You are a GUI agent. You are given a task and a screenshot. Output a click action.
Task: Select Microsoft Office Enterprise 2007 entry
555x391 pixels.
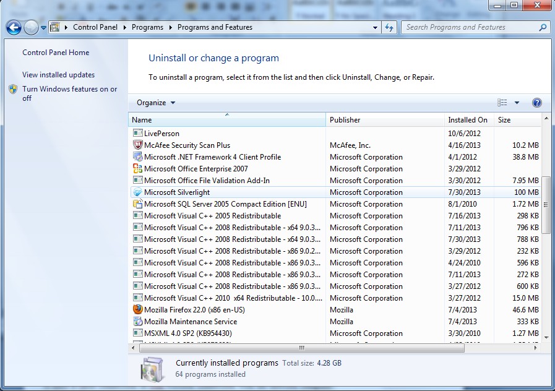pos(196,168)
